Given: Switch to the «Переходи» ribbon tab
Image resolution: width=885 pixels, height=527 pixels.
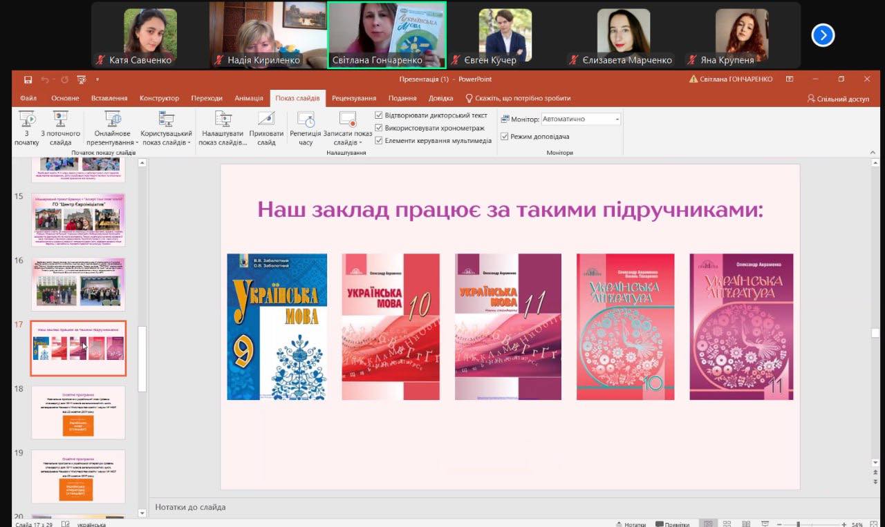Looking at the screenshot, I should [x=207, y=98].
